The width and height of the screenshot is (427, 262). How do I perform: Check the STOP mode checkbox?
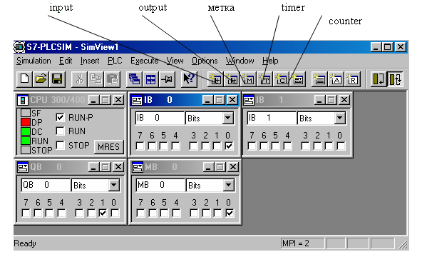(60, 145)
